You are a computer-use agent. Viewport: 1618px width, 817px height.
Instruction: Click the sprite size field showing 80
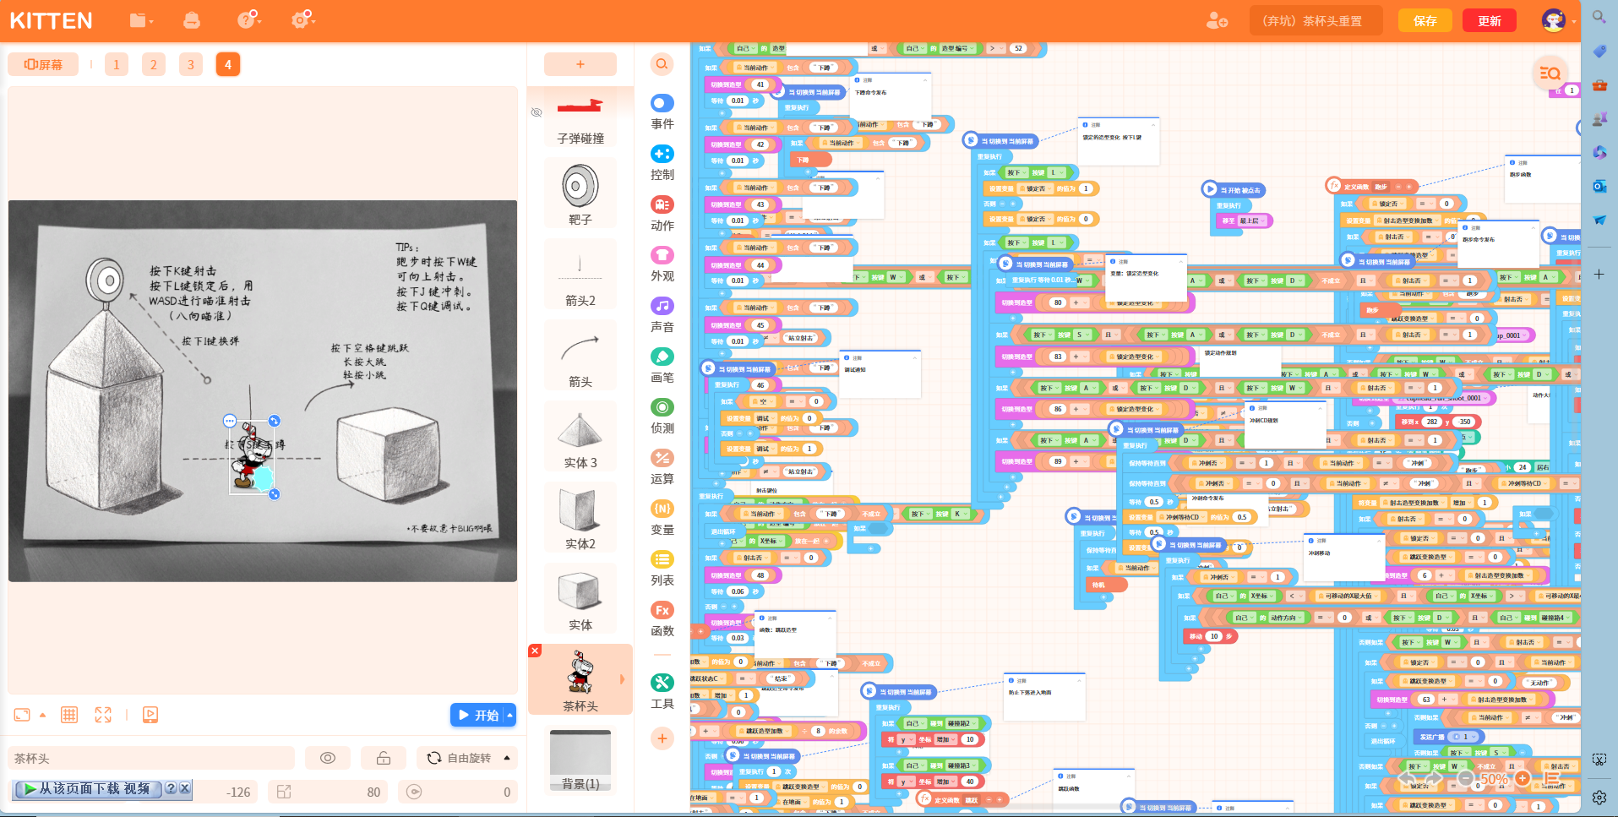[329, 792]
